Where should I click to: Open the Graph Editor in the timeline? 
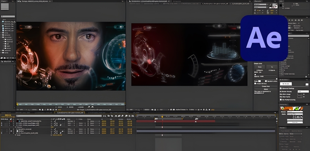click(x=133, y=116)
